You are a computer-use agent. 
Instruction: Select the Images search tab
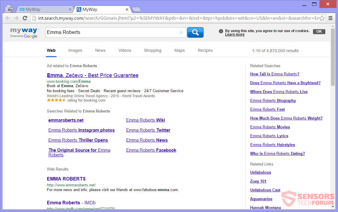coord(75,50)
